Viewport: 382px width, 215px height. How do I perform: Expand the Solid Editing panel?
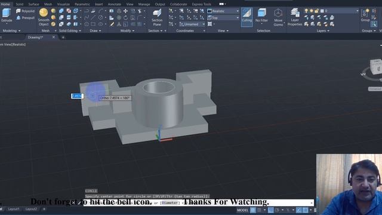click(70, 30)
